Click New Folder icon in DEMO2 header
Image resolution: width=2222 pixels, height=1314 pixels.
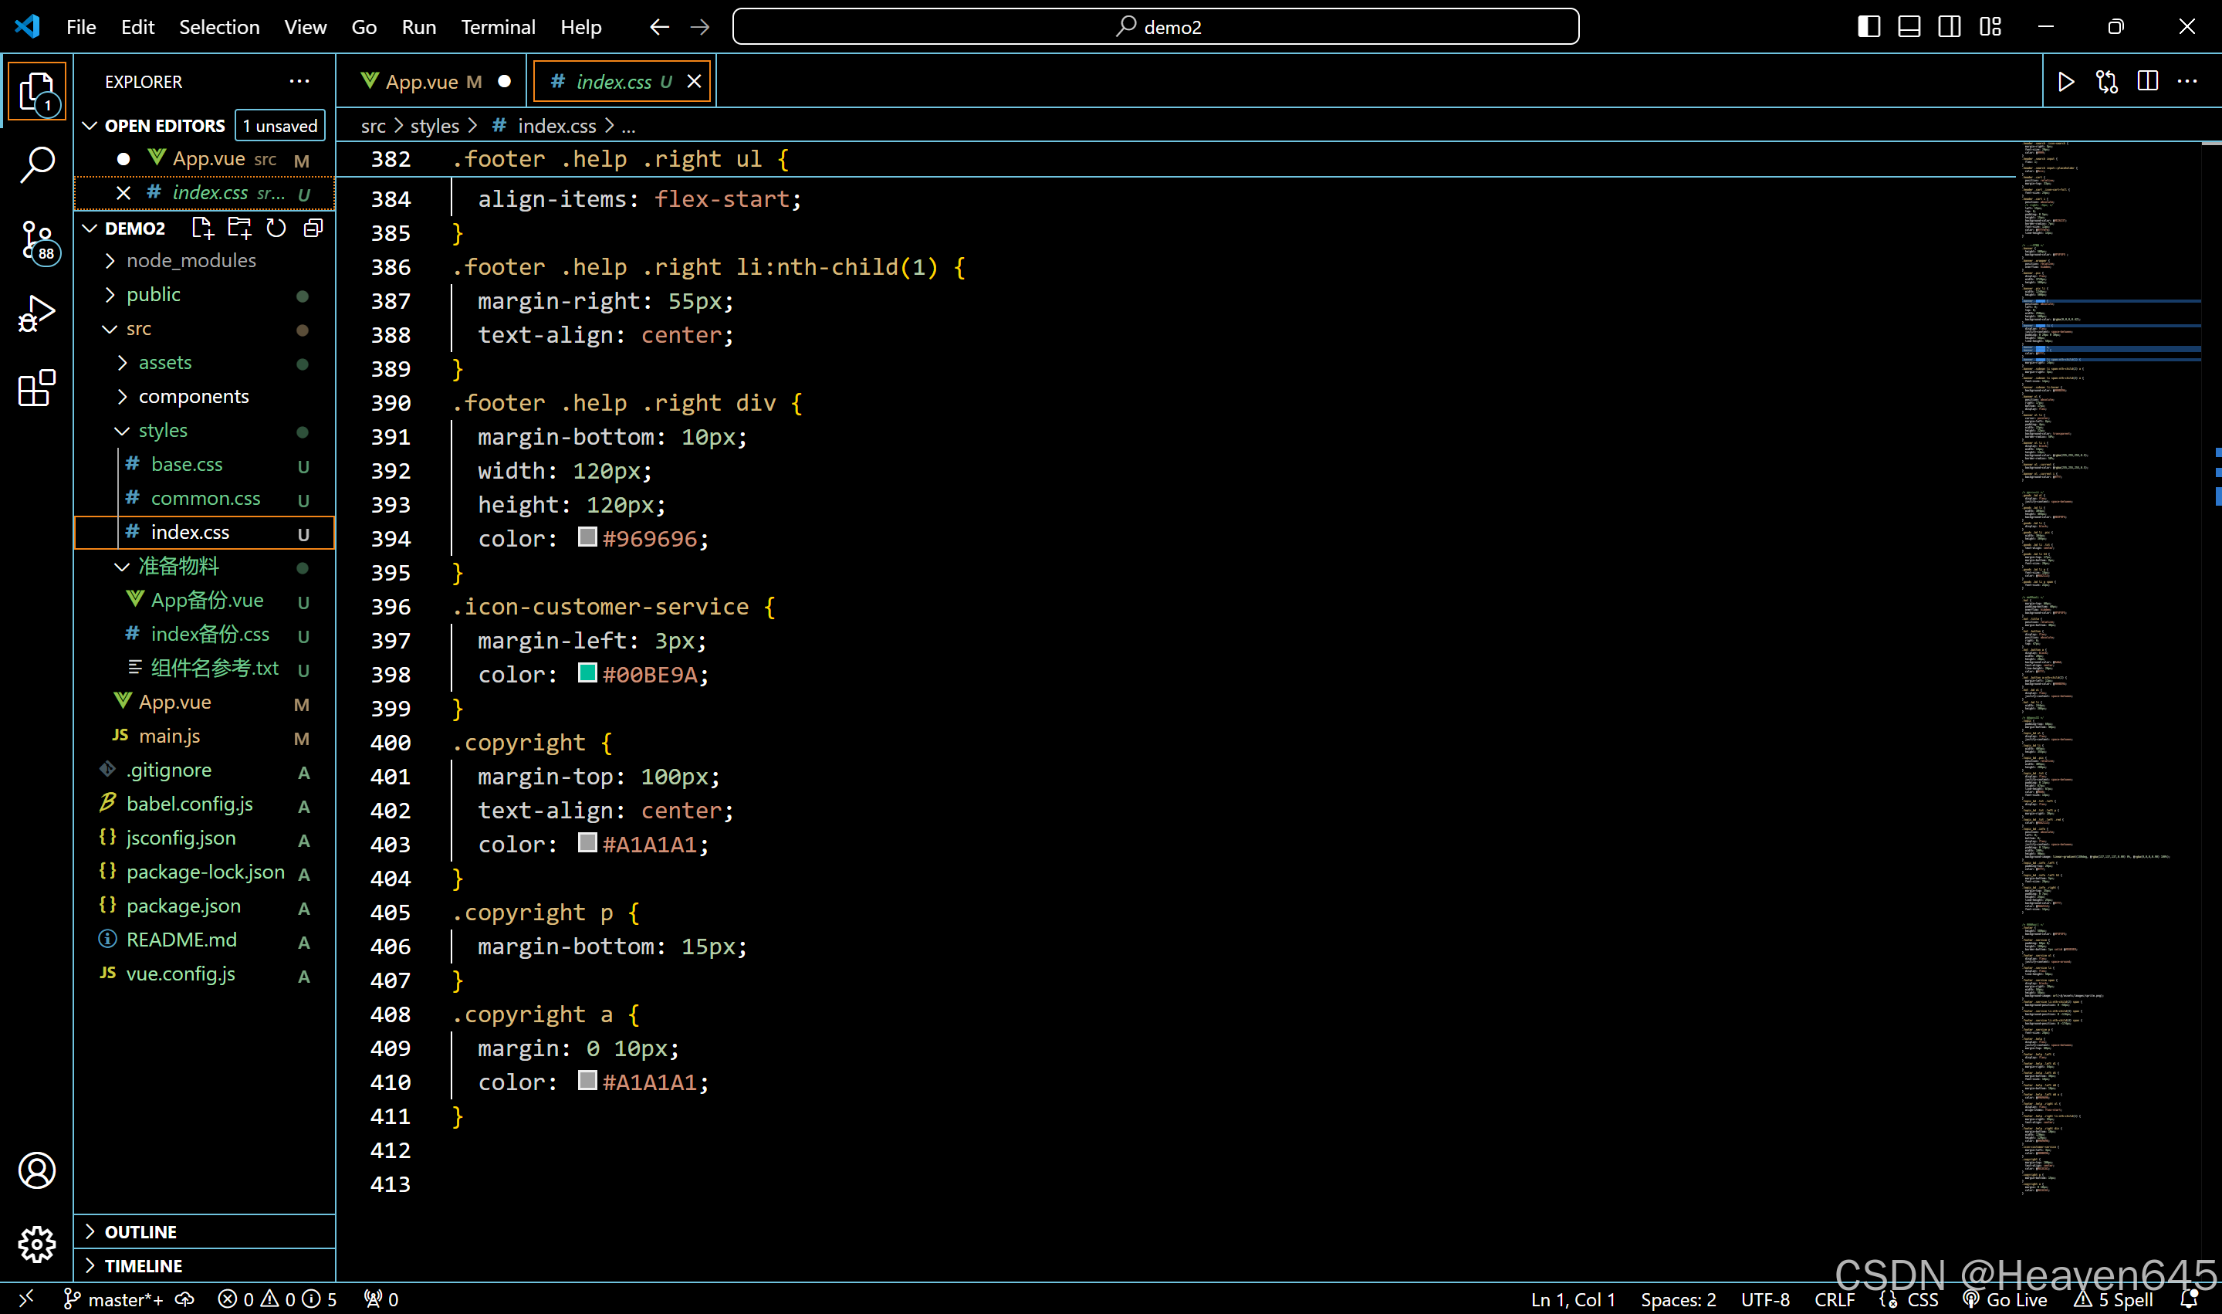point(239,229)
